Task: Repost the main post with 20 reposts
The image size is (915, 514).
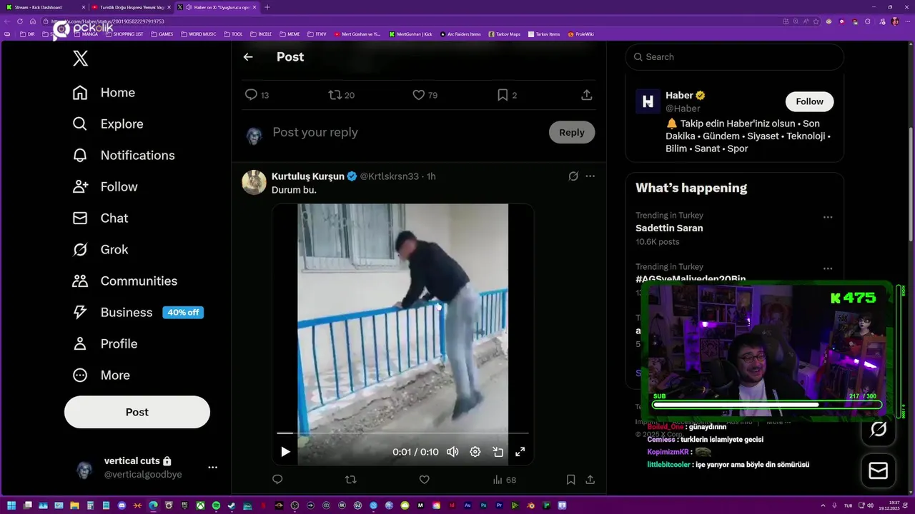Action: [341, 95]
